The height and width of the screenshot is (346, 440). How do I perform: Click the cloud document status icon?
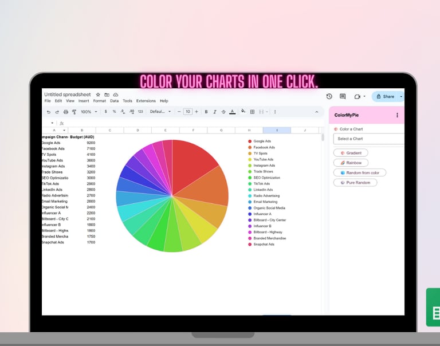(116, 95)
